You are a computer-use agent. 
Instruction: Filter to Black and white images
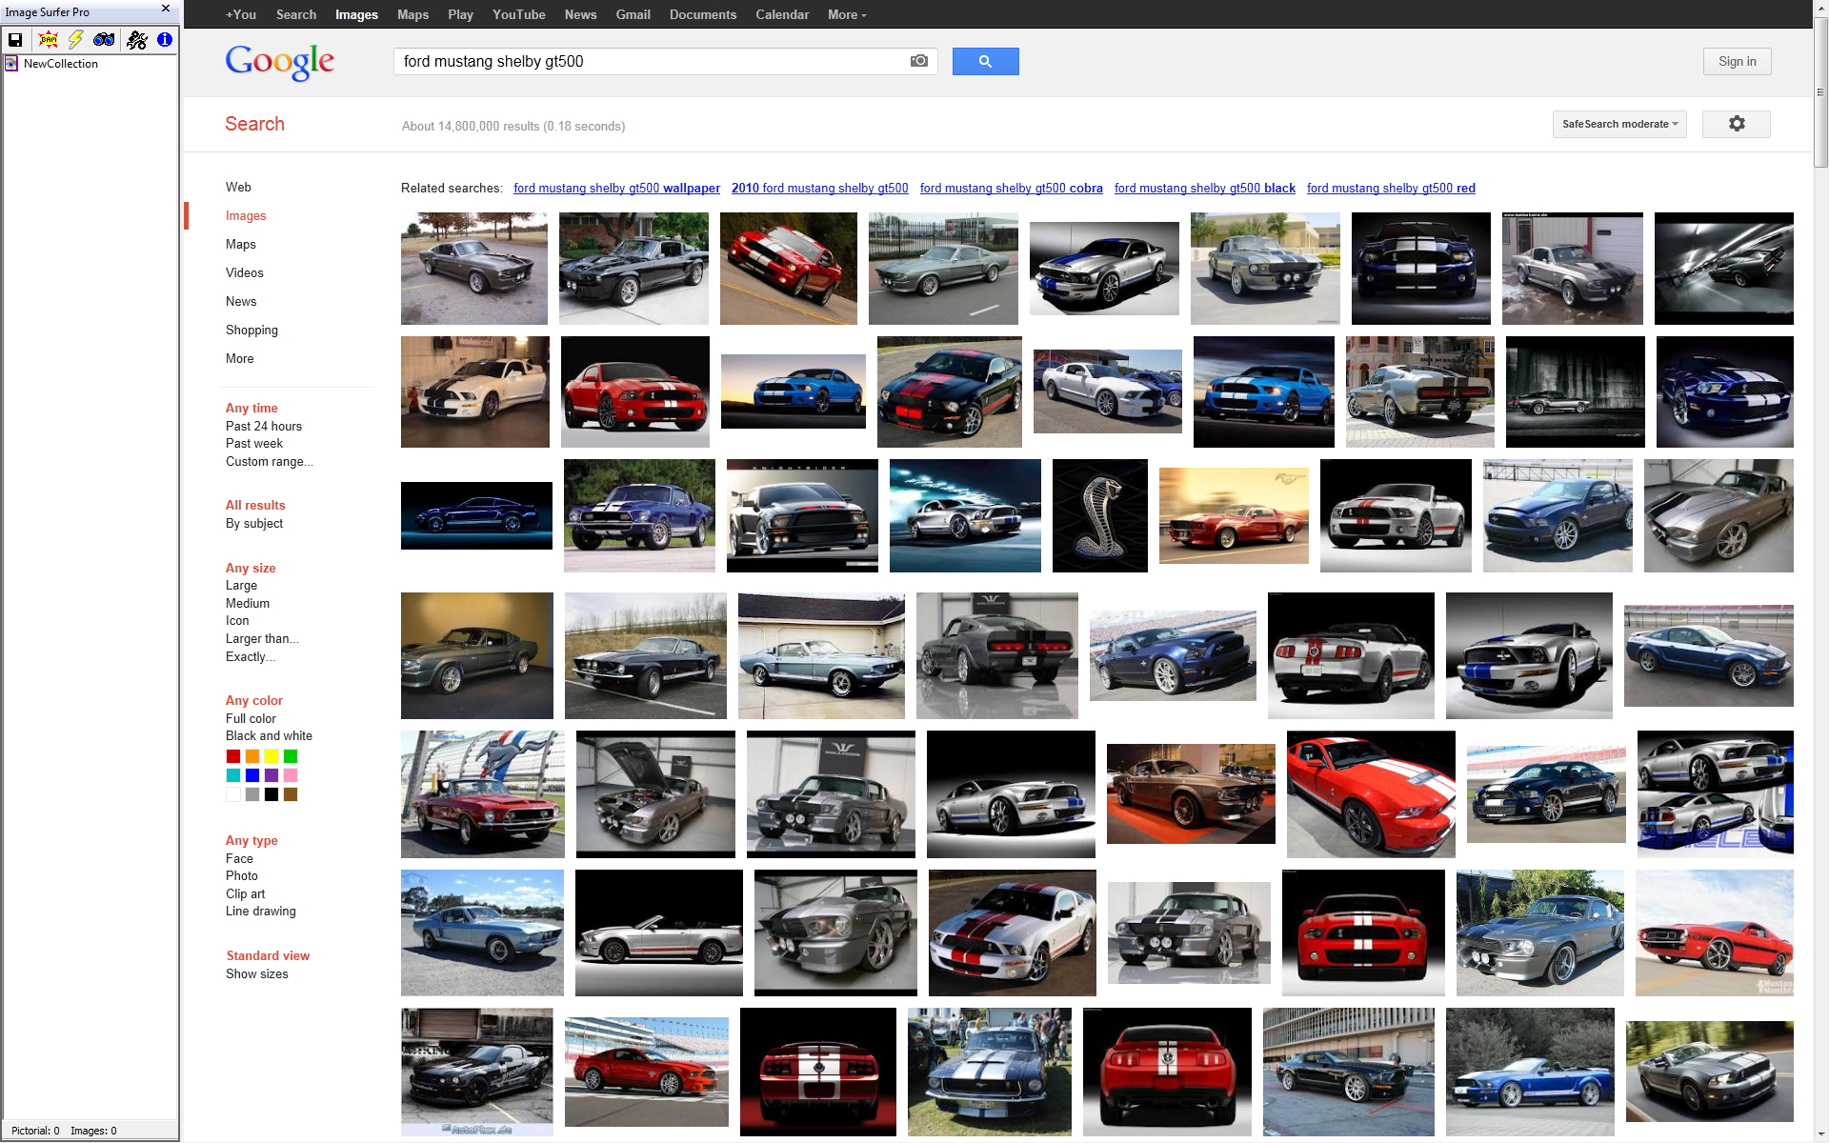coord(269,735)
